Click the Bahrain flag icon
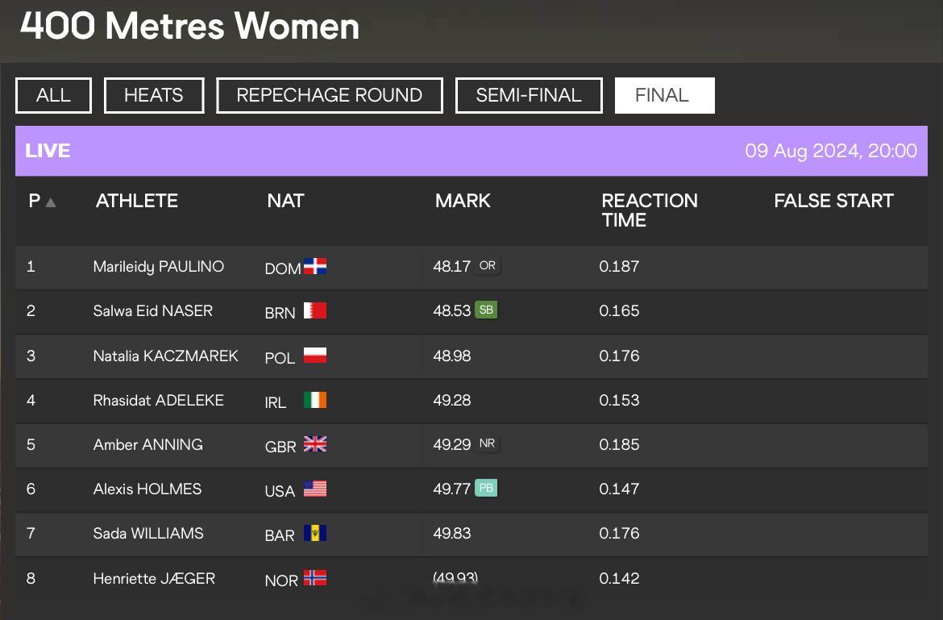The image size is (943, 620). [314, 310]
